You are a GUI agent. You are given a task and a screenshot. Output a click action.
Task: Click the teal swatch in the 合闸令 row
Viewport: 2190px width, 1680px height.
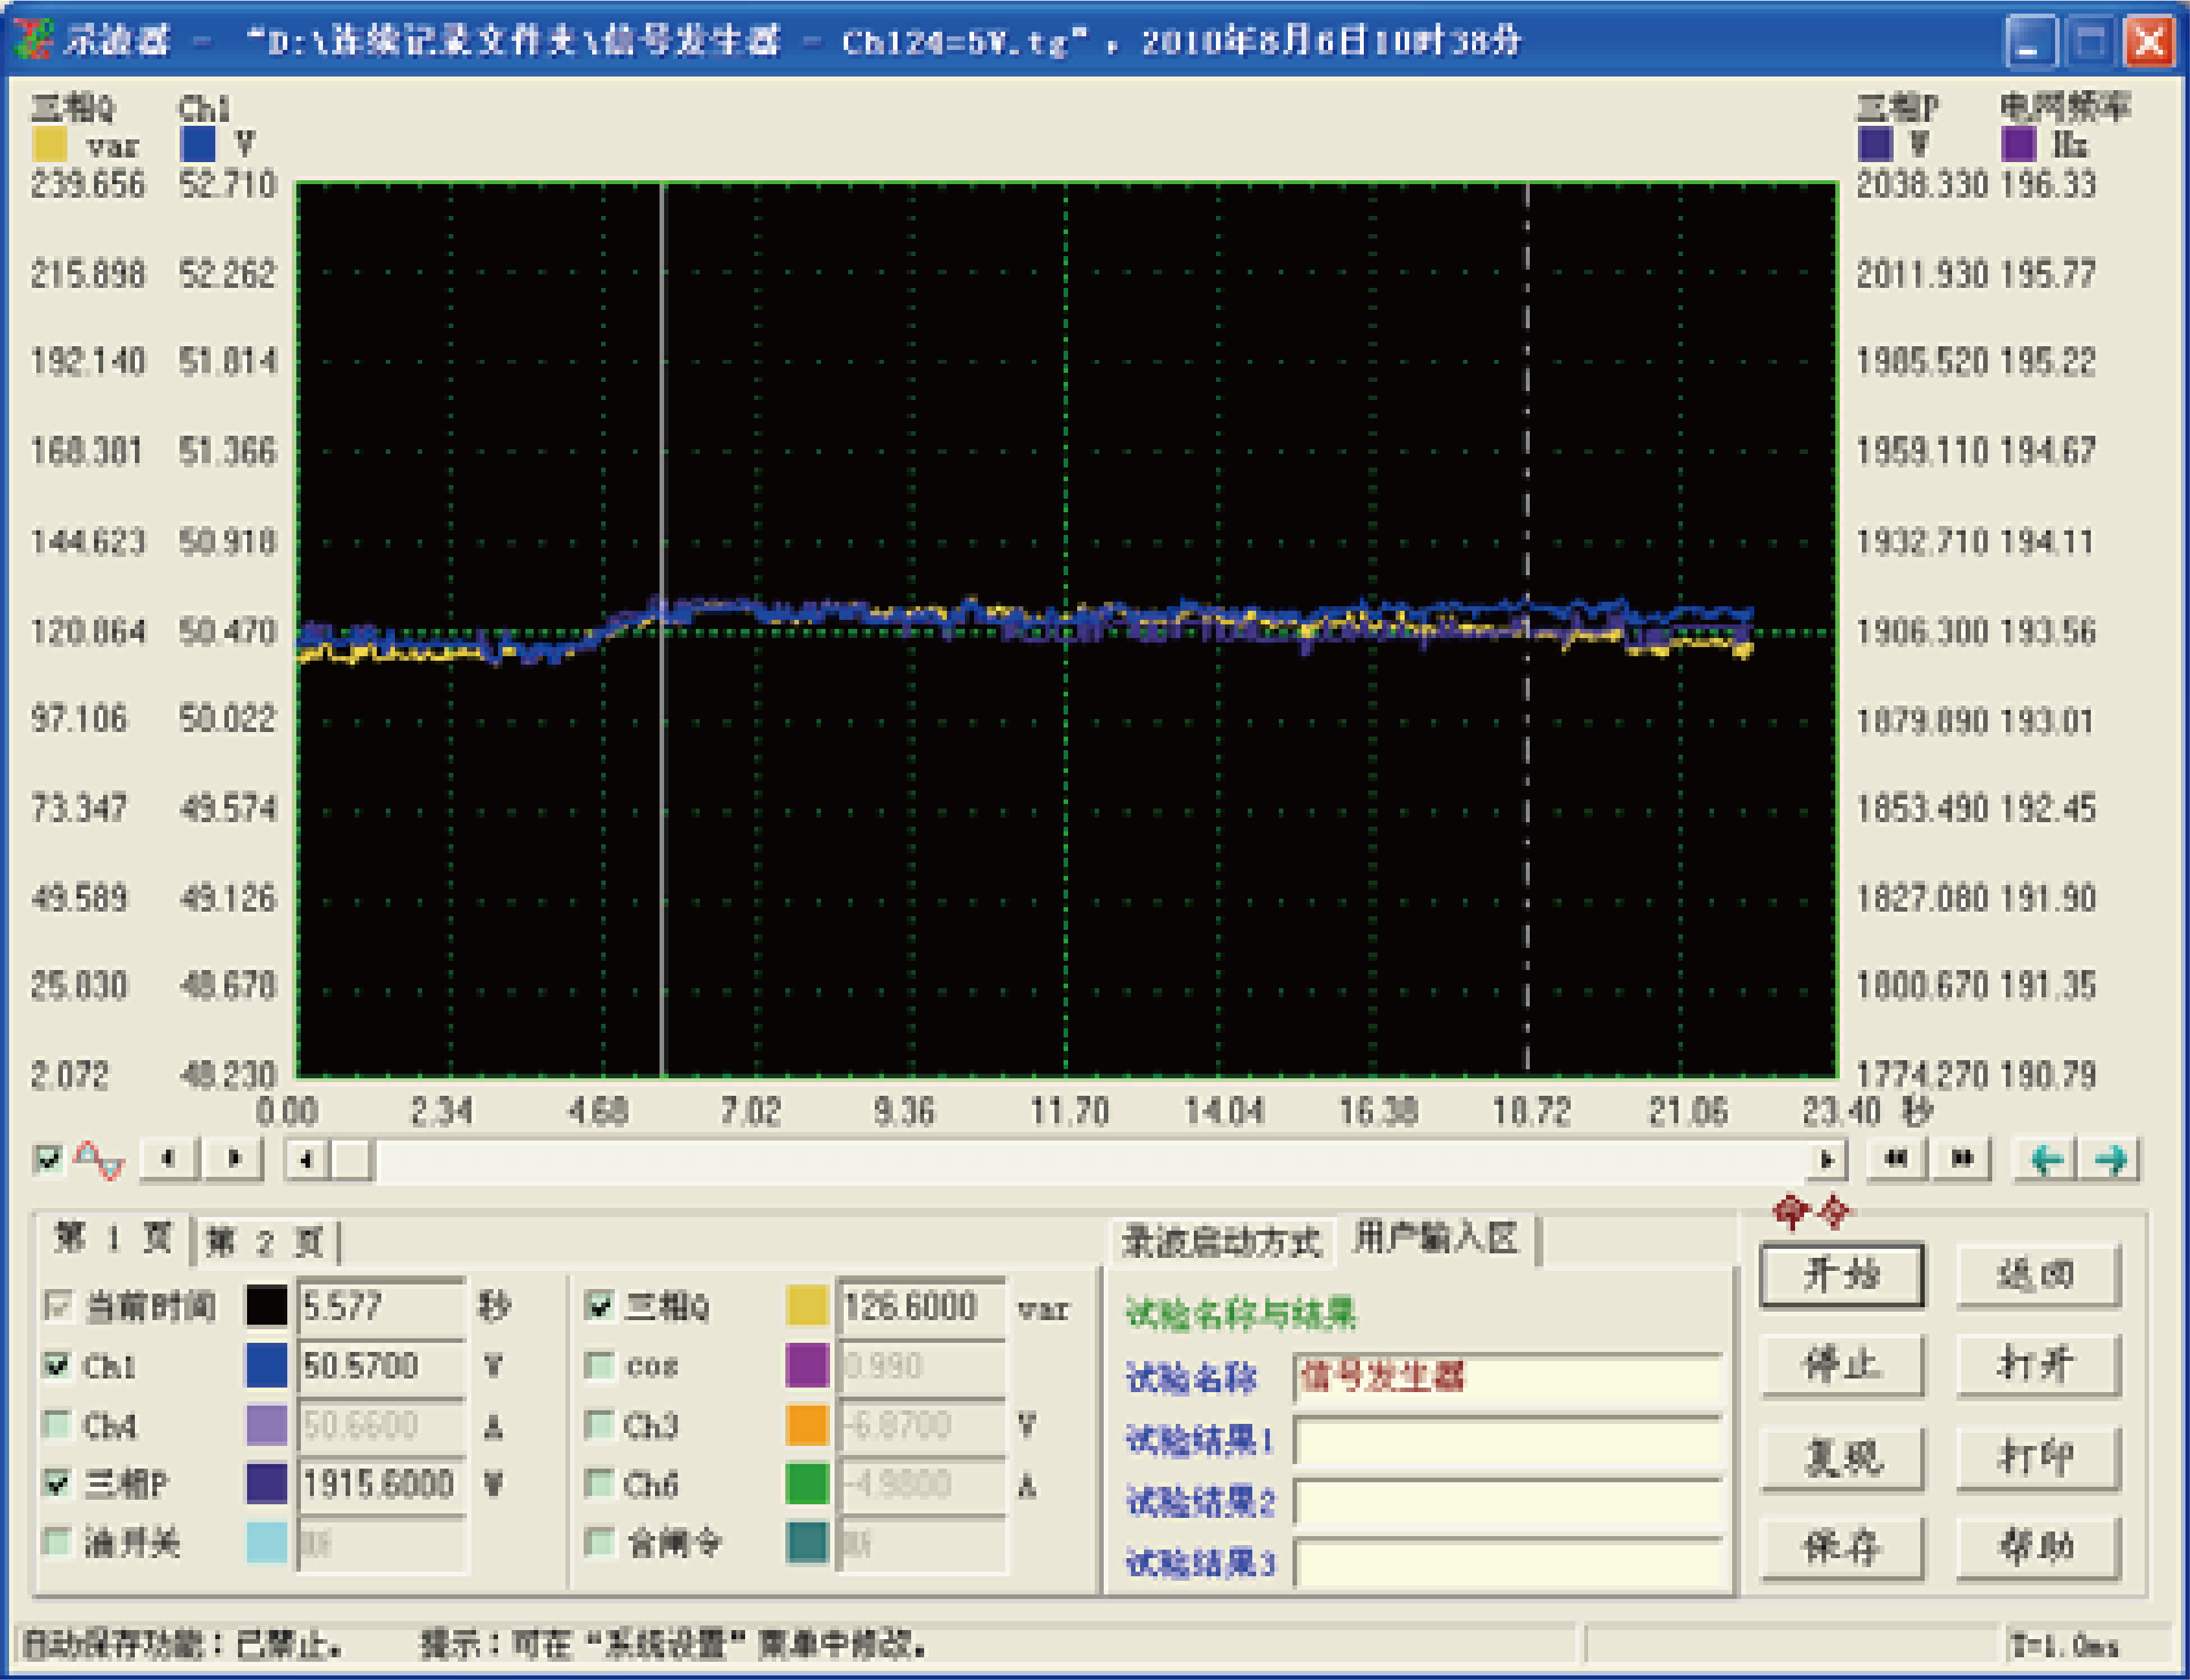point(807,1543)
